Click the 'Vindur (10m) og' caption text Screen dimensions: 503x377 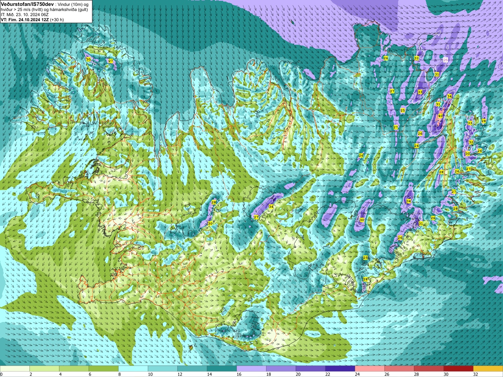click(x=73, y=4)
